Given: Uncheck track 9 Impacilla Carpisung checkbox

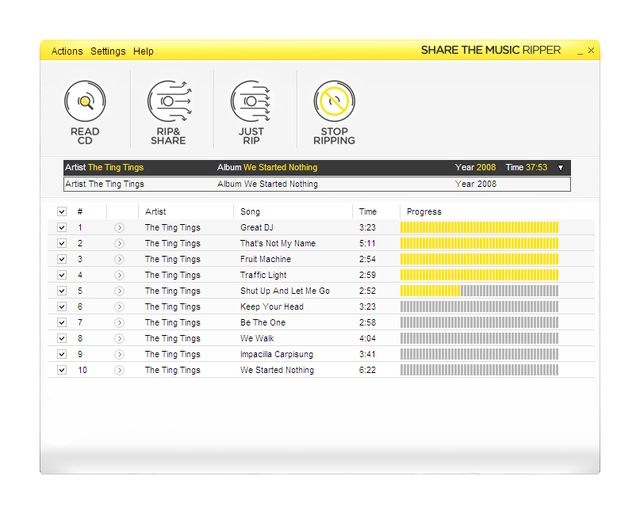Looking at the screenshot, I should click(62, 354).
